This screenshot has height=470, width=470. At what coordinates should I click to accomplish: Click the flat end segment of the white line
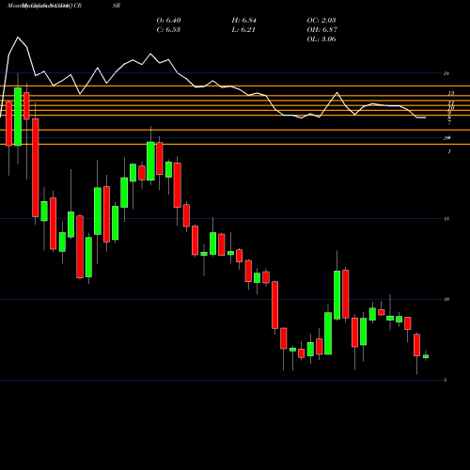coord(421,117)
